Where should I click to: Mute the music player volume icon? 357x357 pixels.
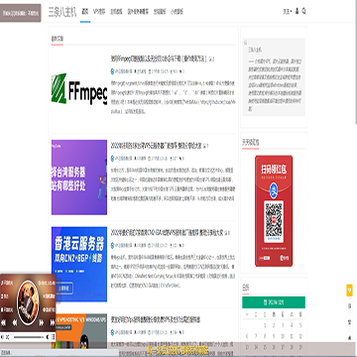pos(3,337)
